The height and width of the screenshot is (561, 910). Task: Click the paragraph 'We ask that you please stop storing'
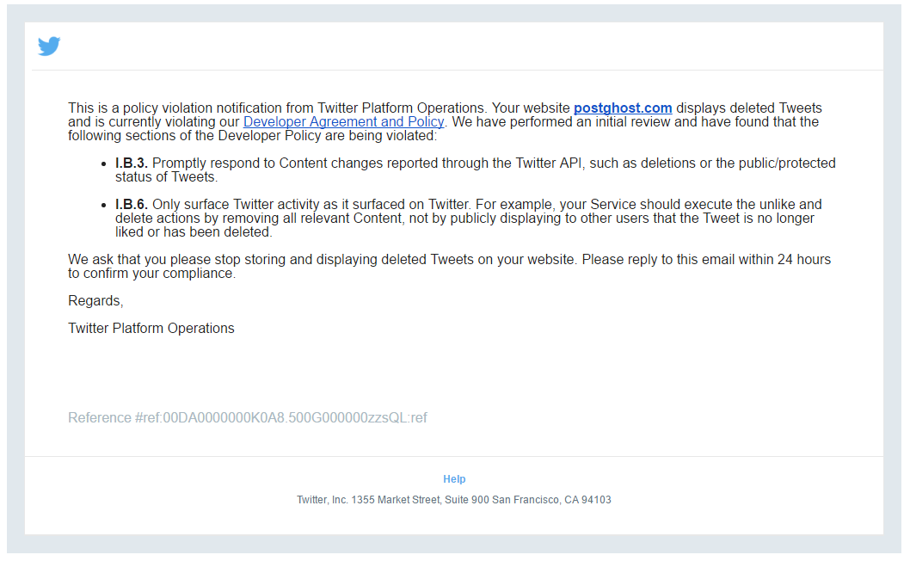click(449, 267)
